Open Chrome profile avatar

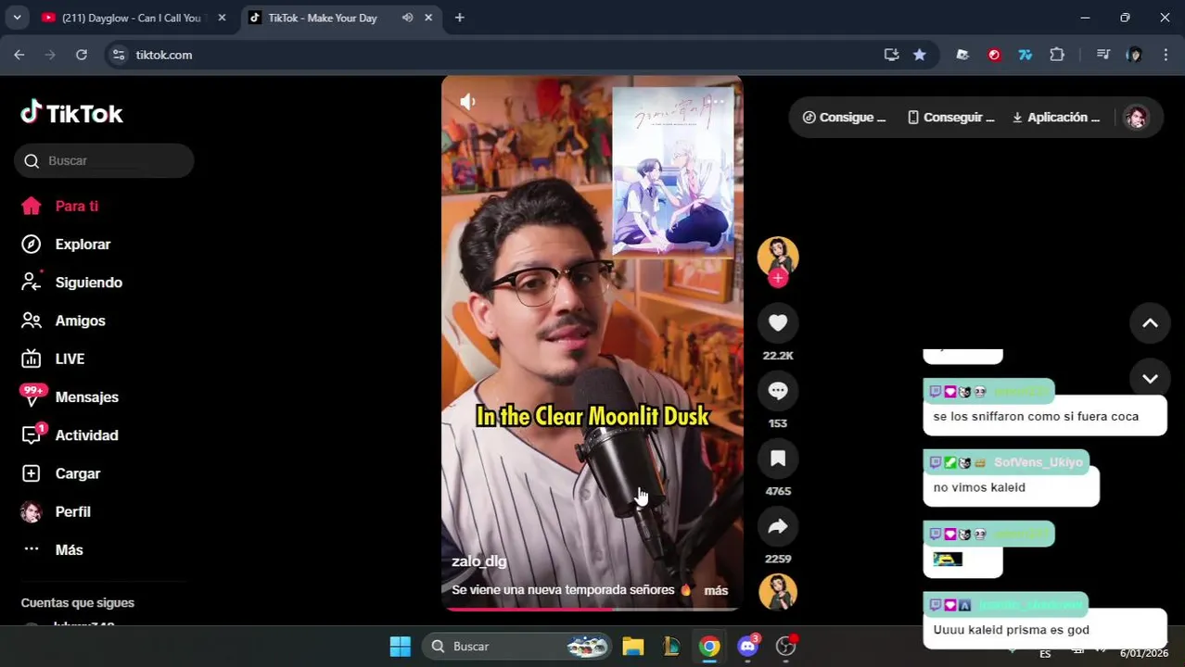pyautogui.click(x=1134, y=55)
